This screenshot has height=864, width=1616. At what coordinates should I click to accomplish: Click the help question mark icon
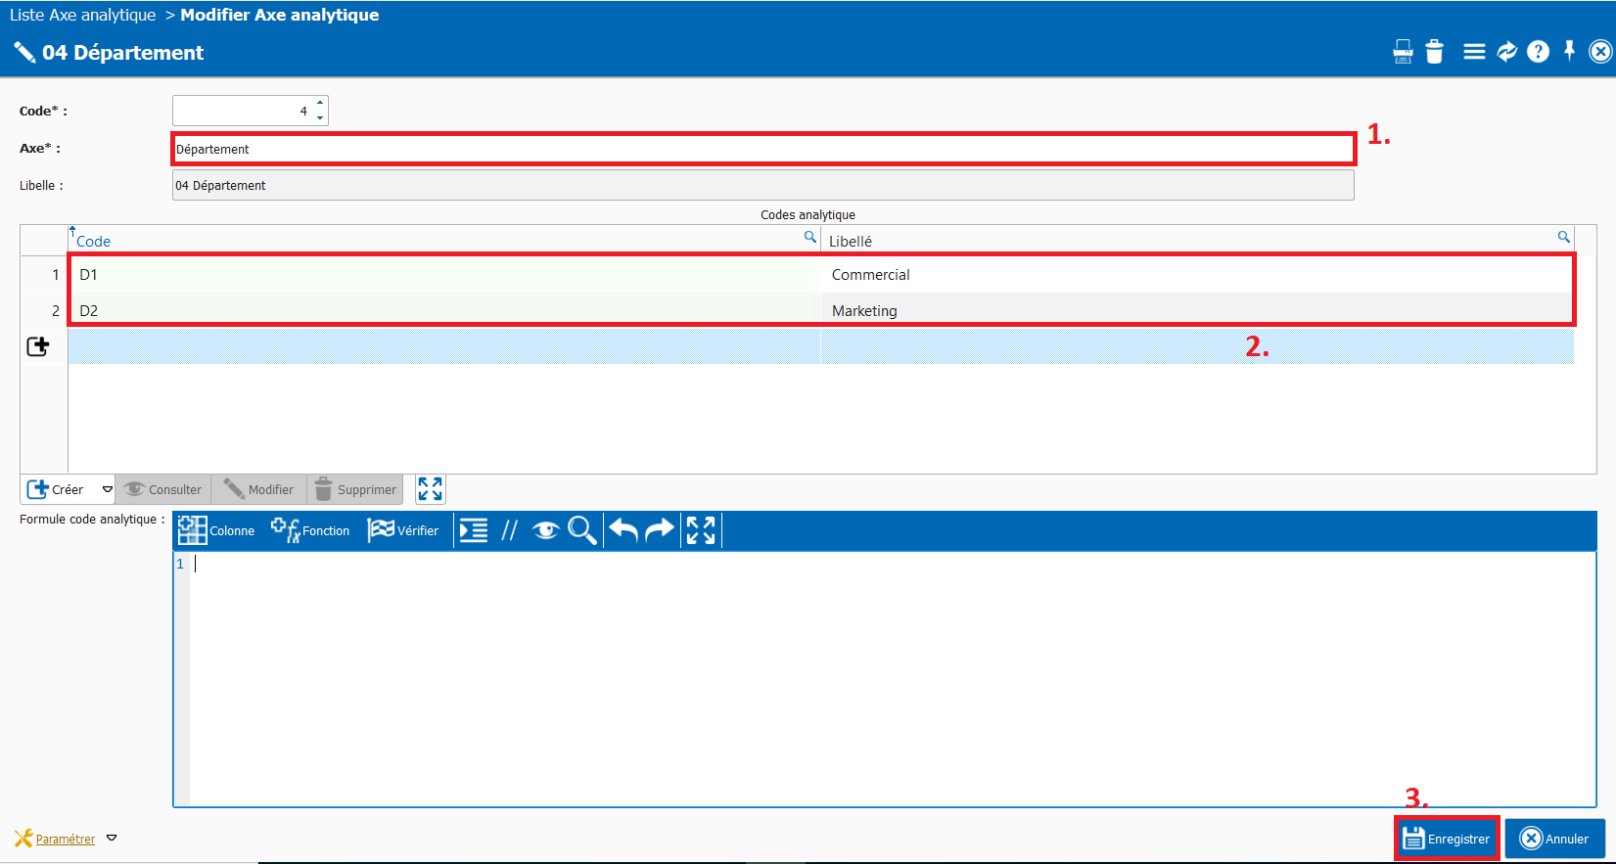pyautogui.click(x=1538, y=52)
